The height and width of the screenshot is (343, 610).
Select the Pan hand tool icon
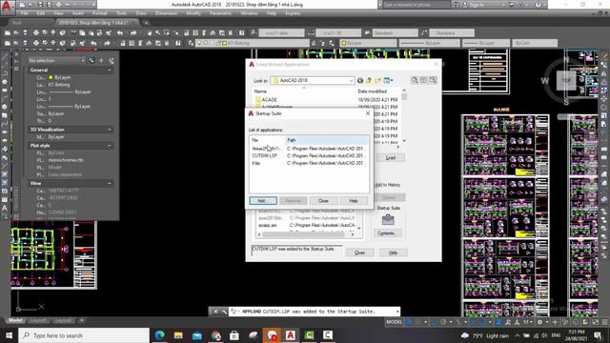pos(149,33)
